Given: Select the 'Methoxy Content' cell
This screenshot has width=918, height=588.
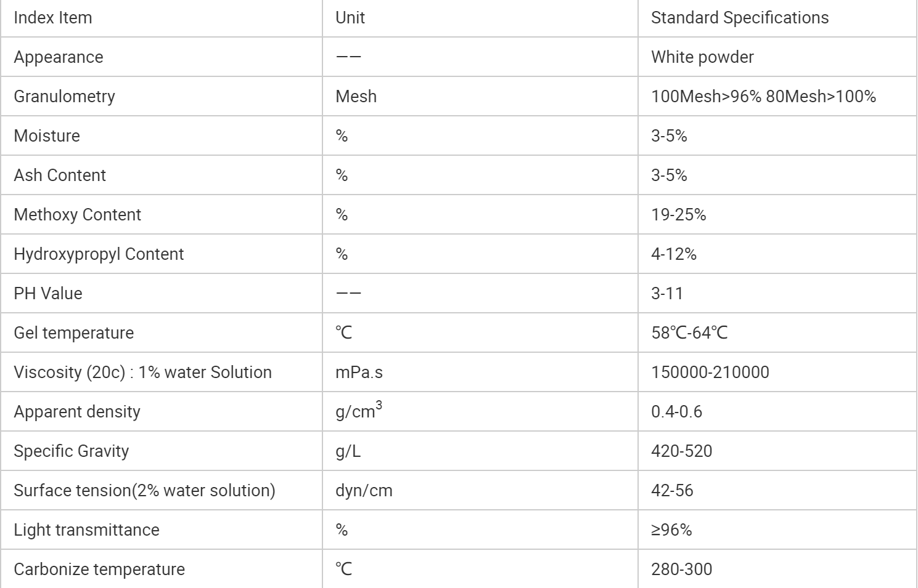Looking at the screenshot, I should (77, 215).
